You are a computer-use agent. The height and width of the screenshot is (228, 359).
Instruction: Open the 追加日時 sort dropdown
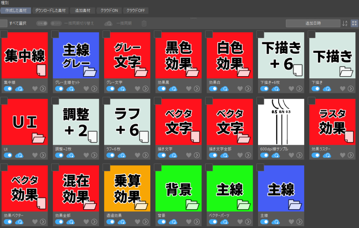point(313,23)
